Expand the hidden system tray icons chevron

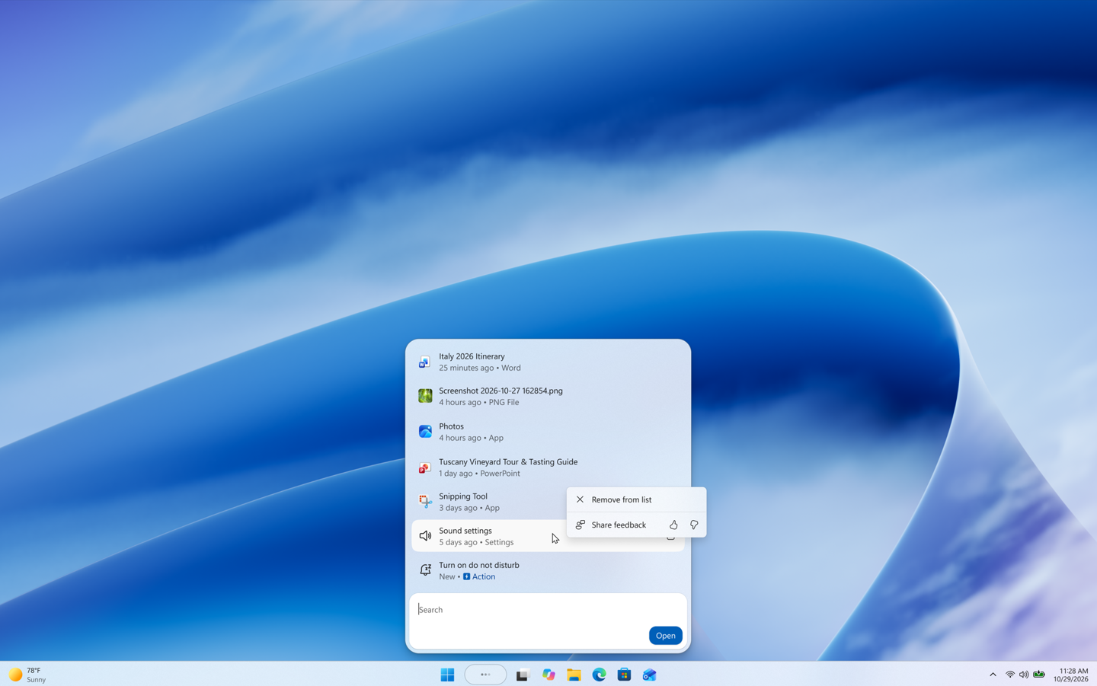point(993,675)
